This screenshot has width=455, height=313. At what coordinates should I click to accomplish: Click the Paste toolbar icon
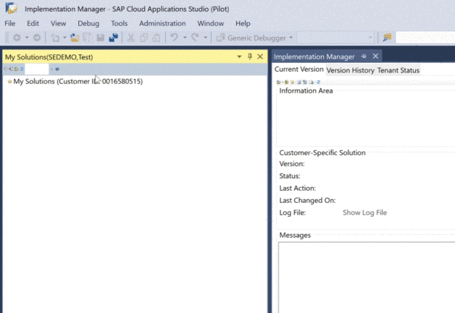155,38
